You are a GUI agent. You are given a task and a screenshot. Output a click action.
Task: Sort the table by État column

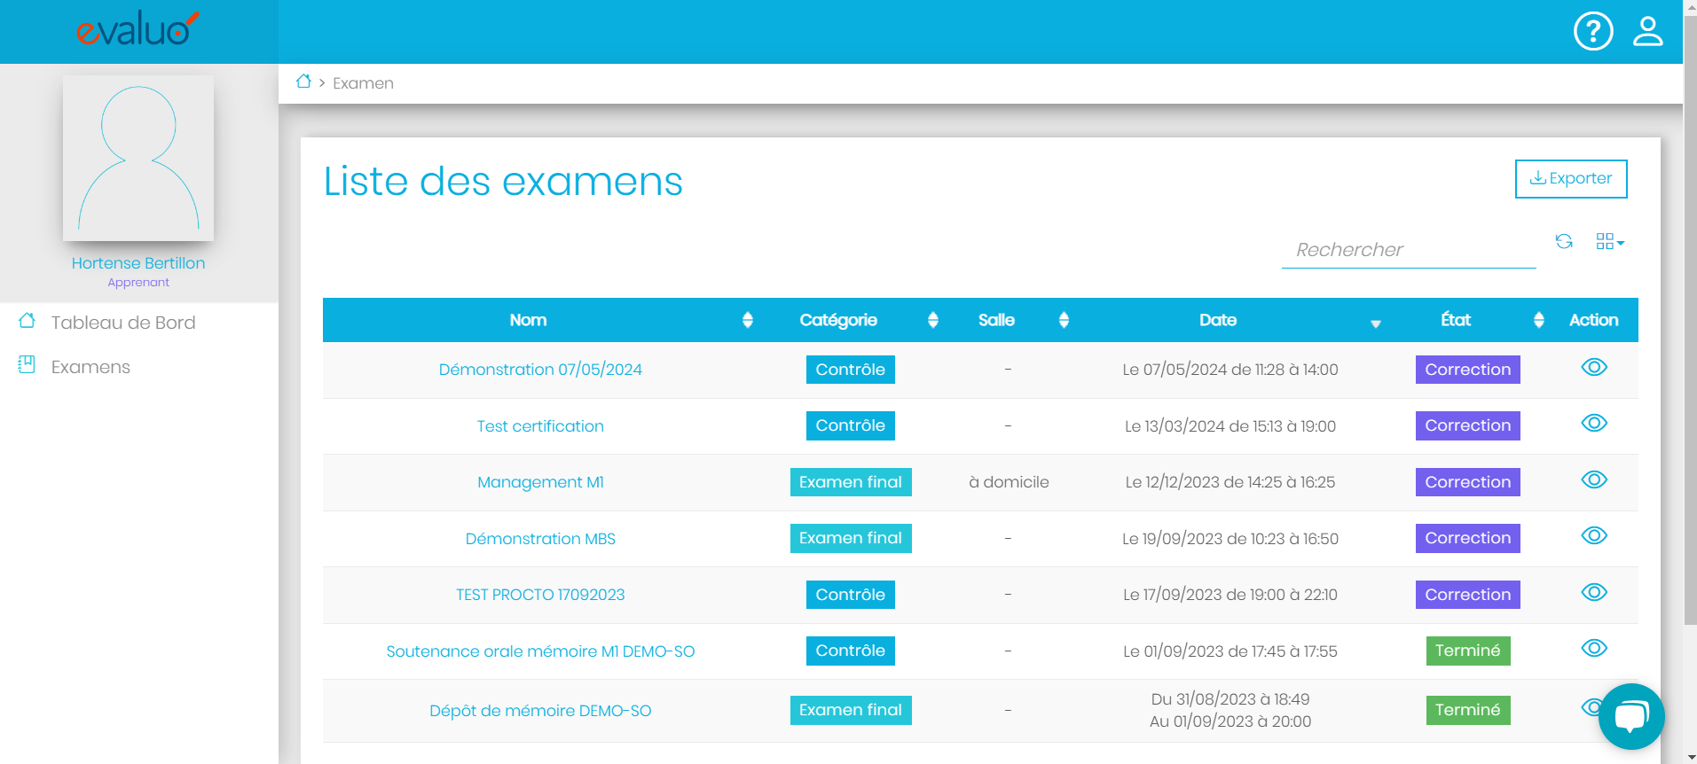[1538, 320]
